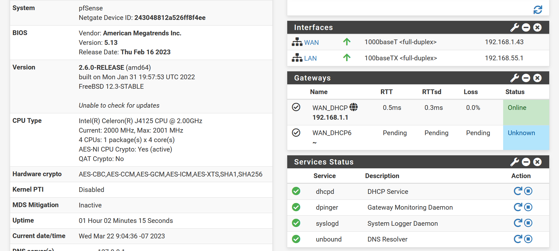This screenshot has height=251, width=559.
Task: Restart the dpinger service
Action: 518,207
